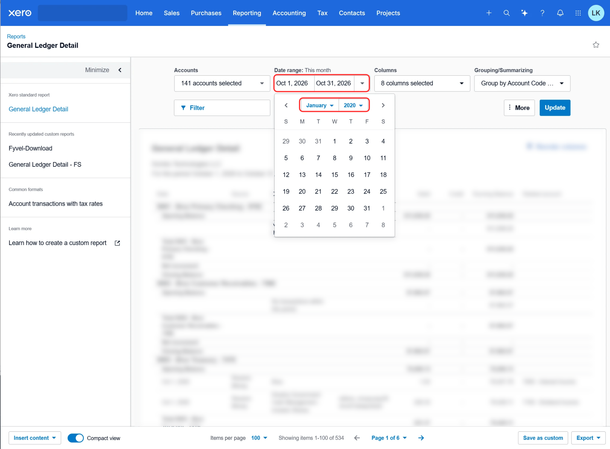Open external link icon for custom report help
Image resolution: width=610 pixels, height=449 pixels.
[x=117, y=243]
